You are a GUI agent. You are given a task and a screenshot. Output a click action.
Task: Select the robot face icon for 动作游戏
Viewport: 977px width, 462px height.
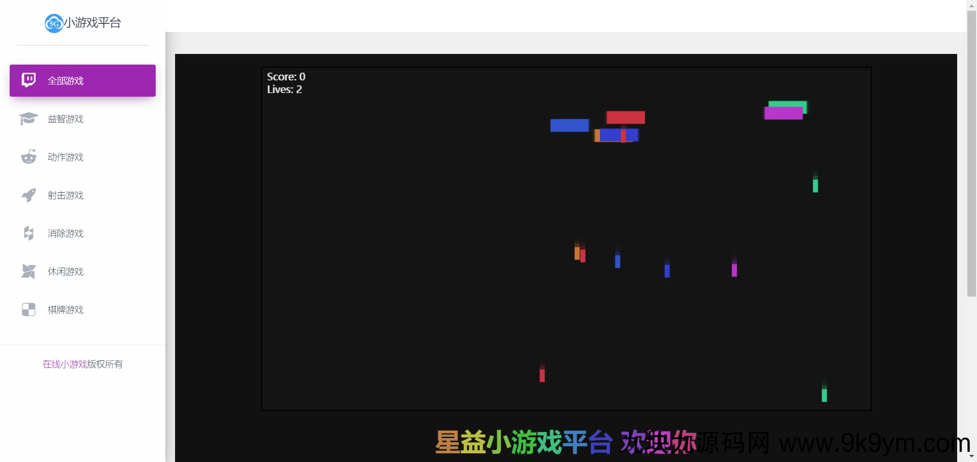28,157
